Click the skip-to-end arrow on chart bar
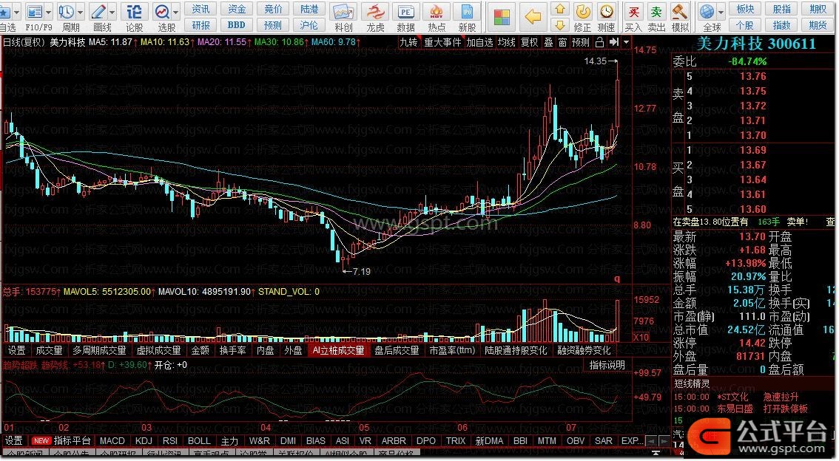Viewport: 839px width, 461px height. (614, 42)
